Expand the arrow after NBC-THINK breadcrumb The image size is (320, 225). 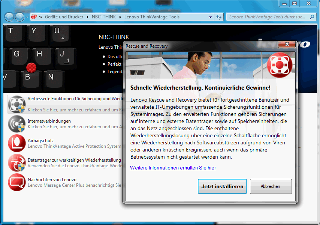120,17
